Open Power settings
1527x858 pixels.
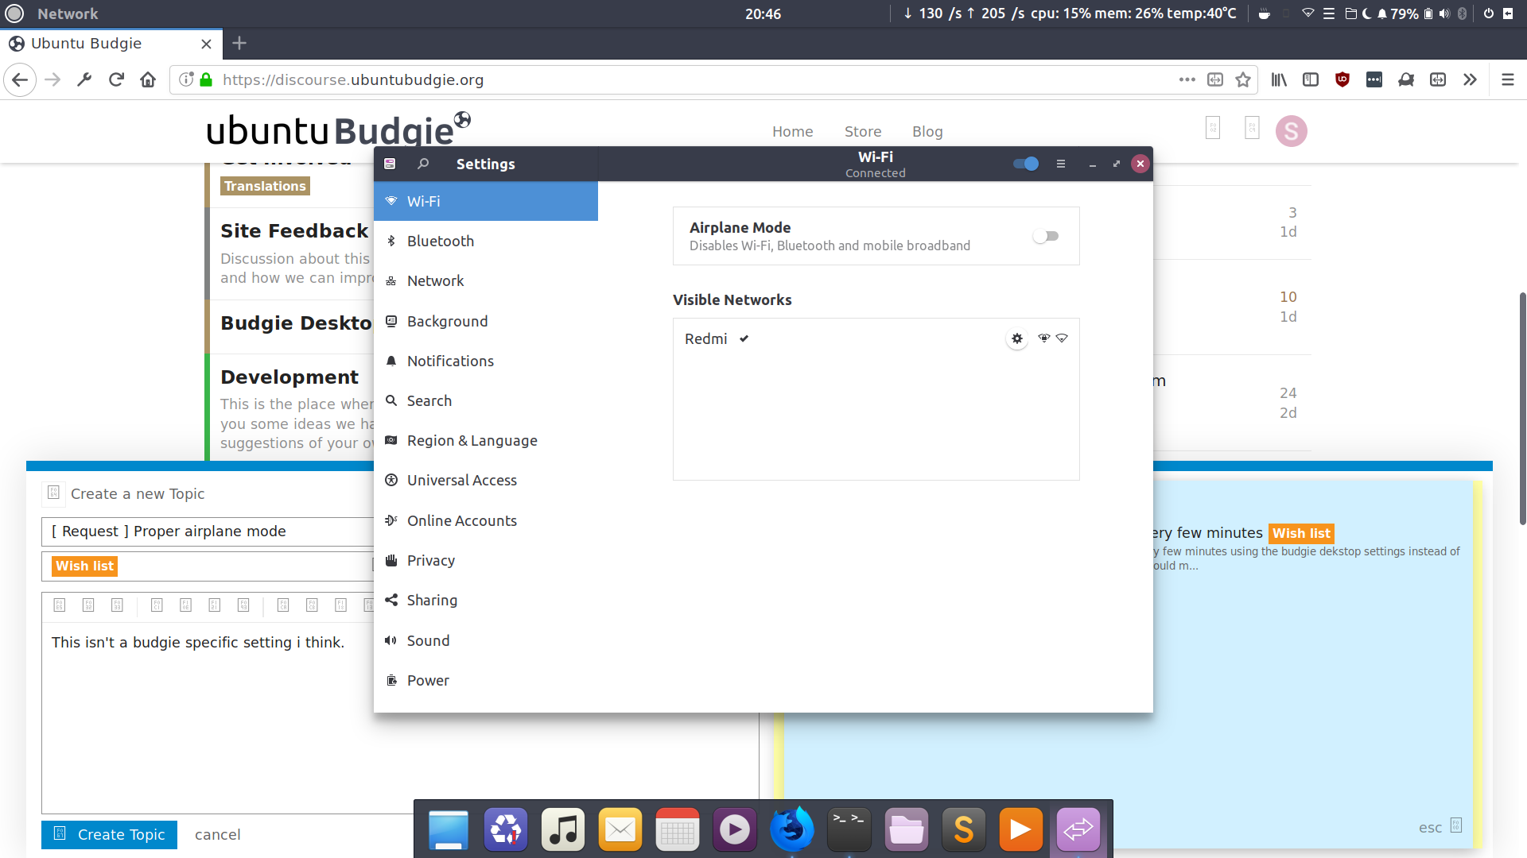pos(486,680)
